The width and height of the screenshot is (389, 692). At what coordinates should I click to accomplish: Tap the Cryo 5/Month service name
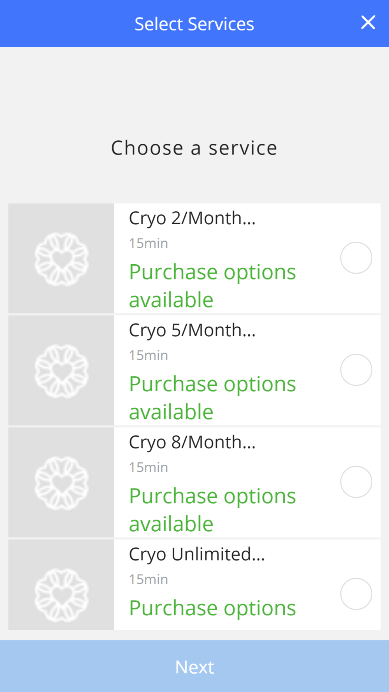[192, 330]
